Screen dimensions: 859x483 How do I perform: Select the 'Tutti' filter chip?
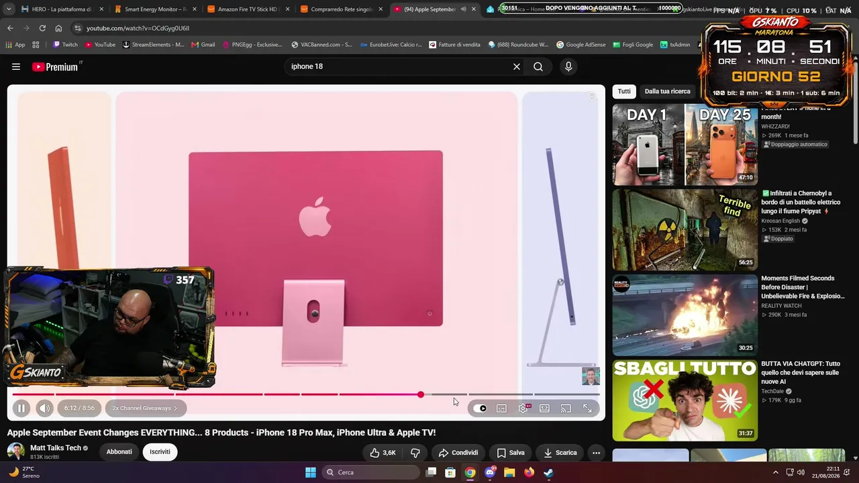624,91
